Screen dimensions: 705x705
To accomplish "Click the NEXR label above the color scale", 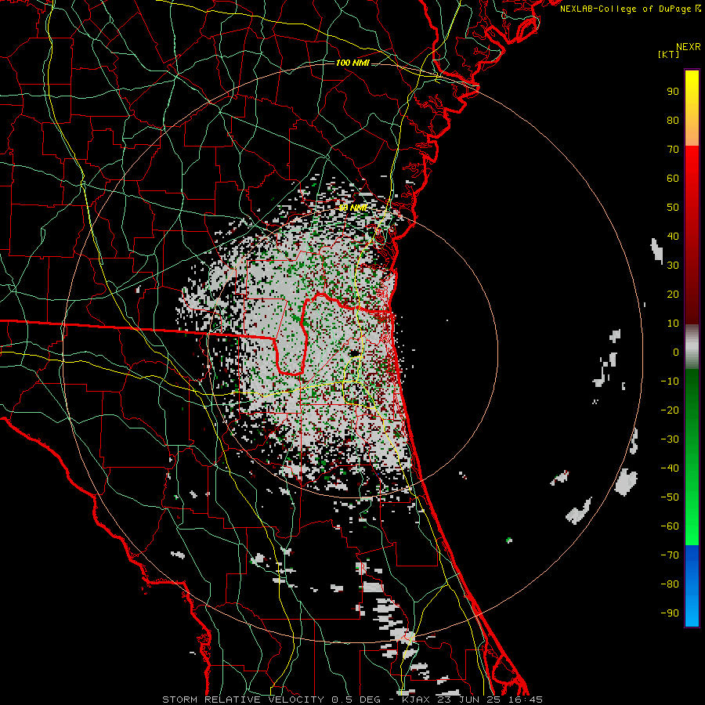I will click(689, 47).
